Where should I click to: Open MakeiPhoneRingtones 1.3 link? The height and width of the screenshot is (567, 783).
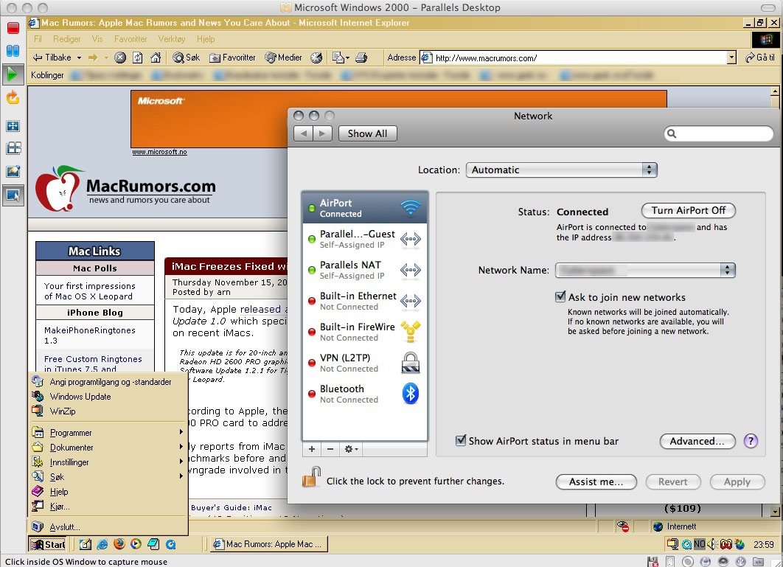90,335
